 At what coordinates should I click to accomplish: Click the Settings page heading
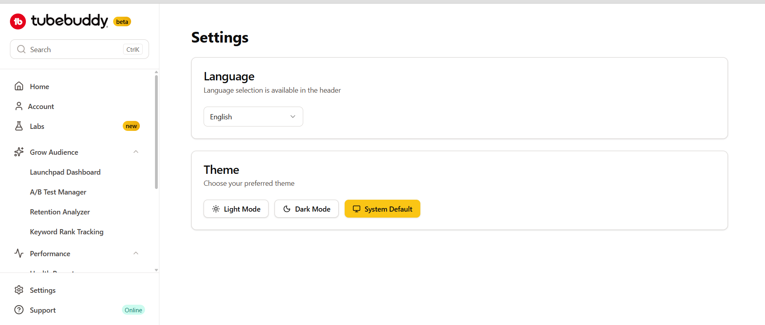220,37
